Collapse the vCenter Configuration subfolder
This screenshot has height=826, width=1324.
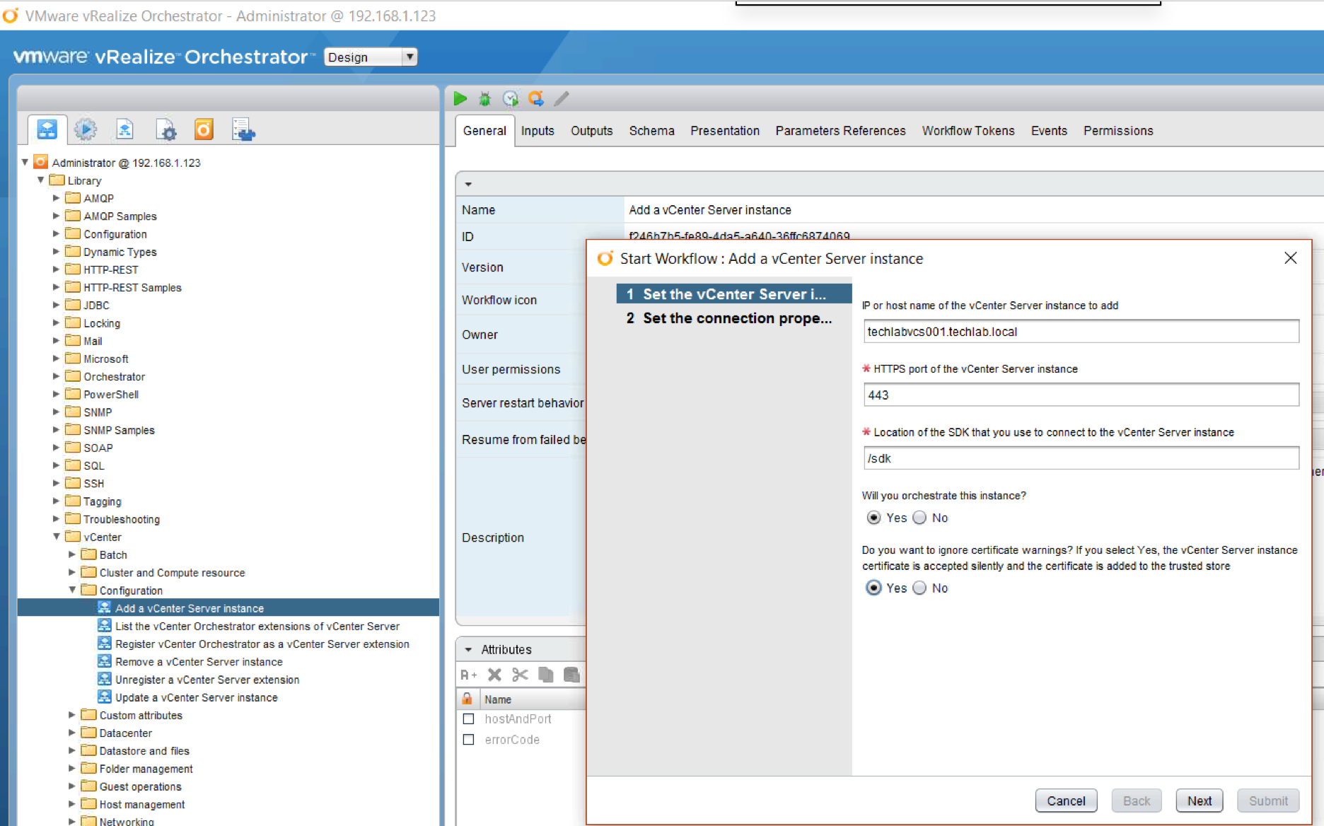(x=72, y=589)
